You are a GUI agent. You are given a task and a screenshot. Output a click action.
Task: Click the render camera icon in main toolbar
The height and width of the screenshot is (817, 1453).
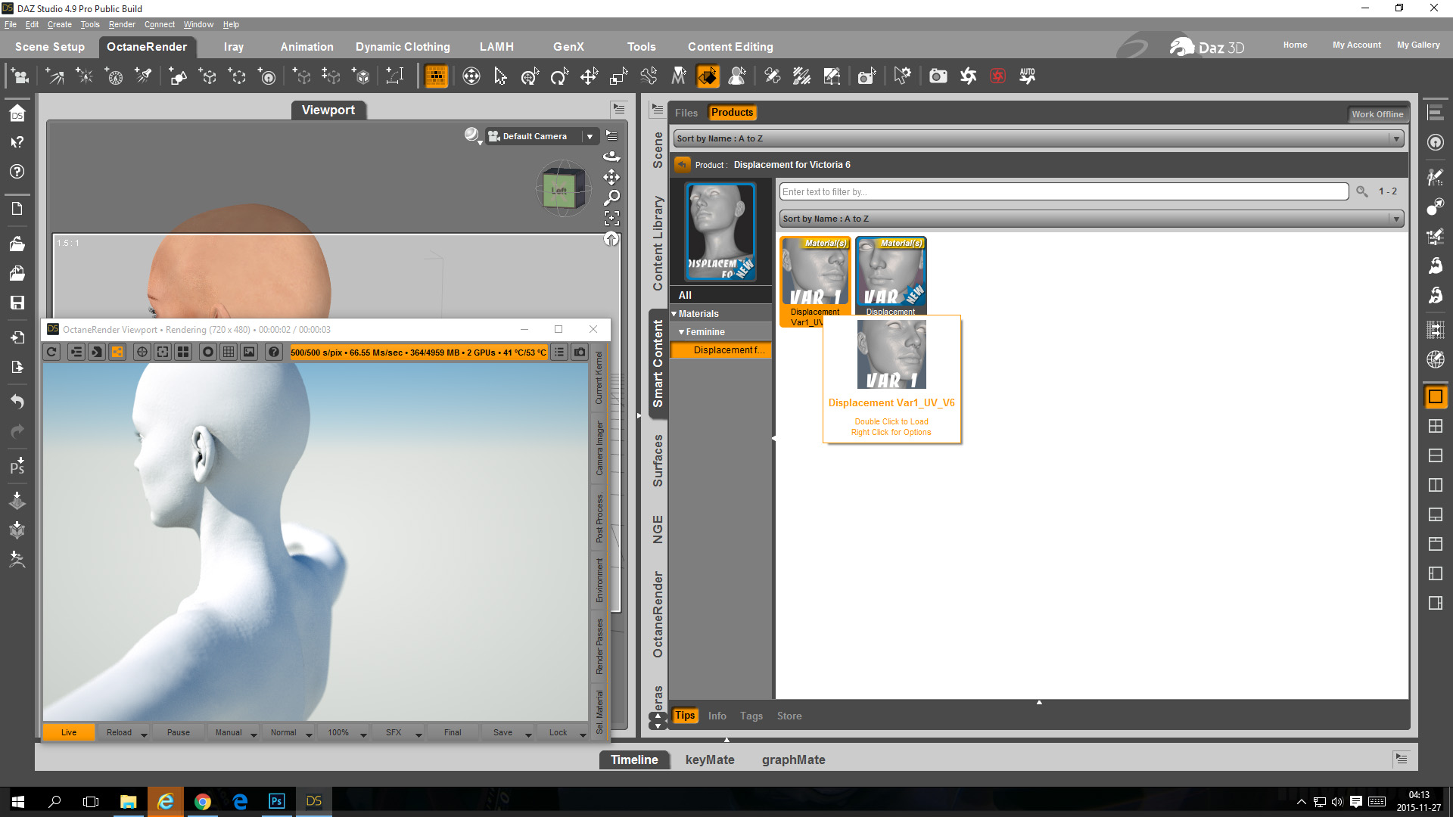(938, 76)
